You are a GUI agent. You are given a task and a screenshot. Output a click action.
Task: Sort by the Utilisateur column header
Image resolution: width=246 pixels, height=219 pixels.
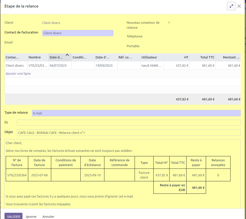click(149, 57)
